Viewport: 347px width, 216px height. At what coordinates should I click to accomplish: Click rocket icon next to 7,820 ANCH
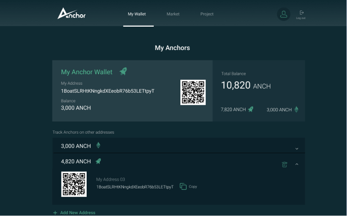pyautogui.click(x=250, y=109)
